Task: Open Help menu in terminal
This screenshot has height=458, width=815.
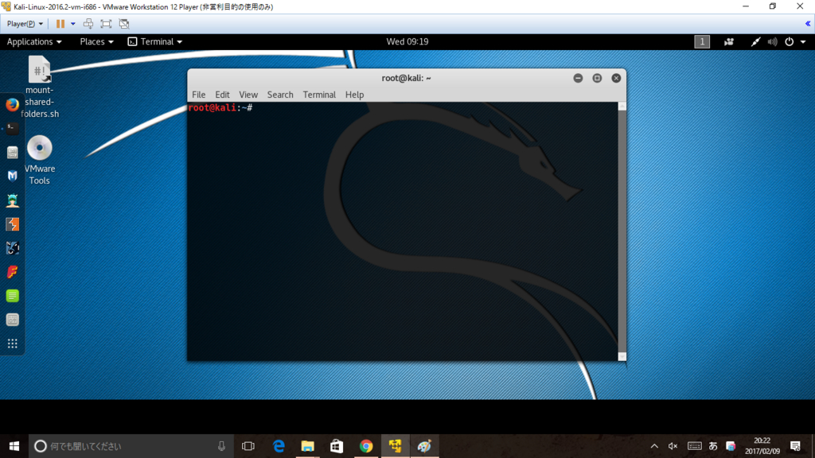Action: coord(354,95)
